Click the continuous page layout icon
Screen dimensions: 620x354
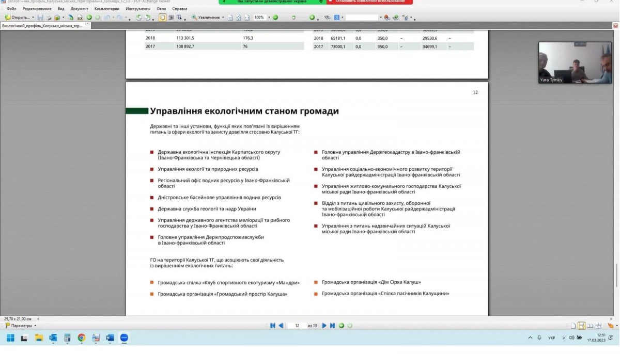581,326
